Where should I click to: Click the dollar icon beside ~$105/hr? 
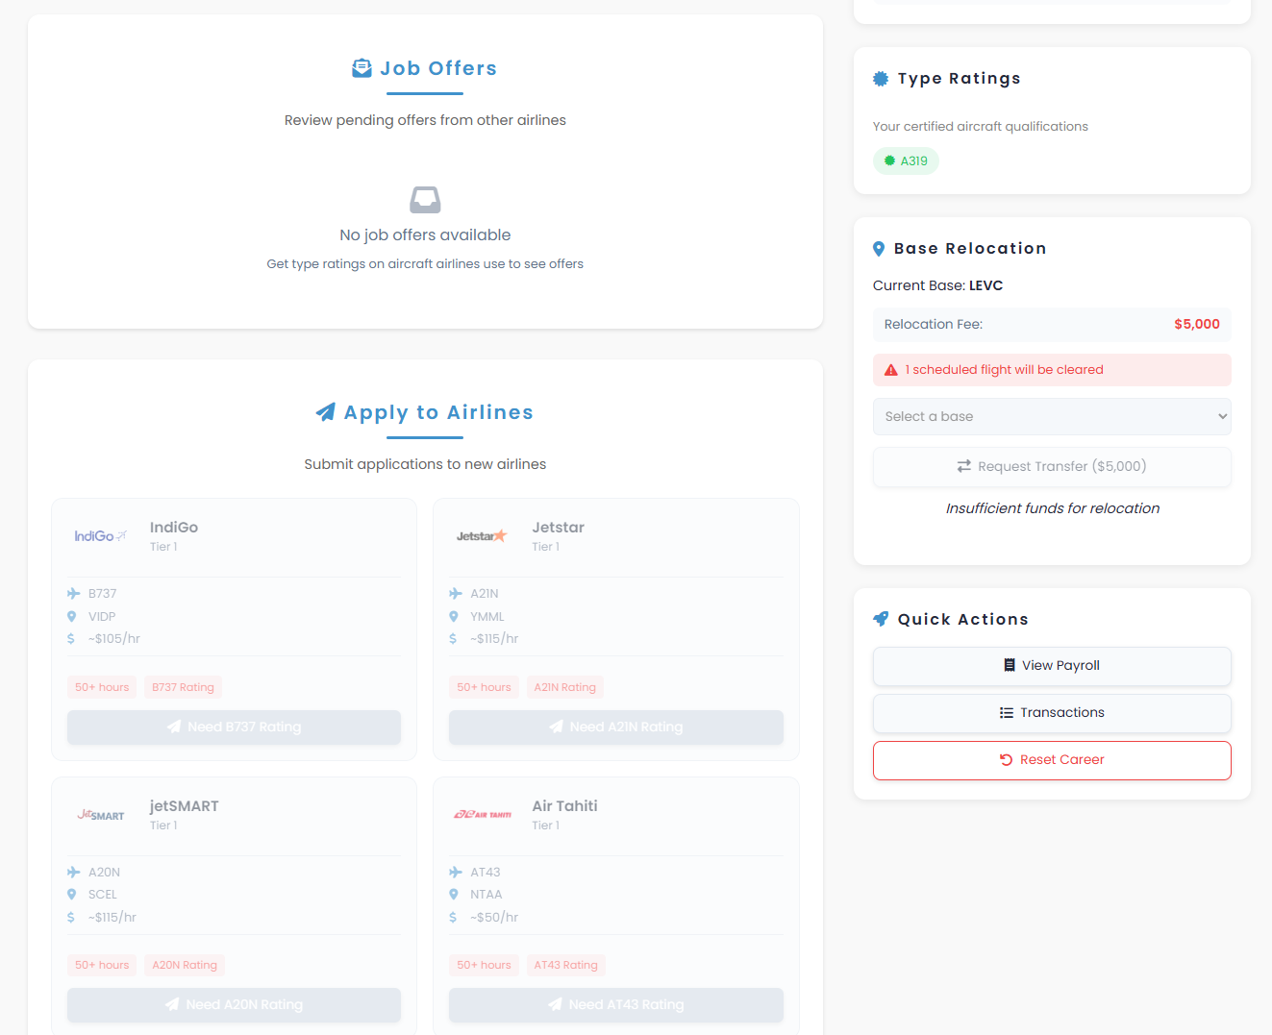point(71,639)
